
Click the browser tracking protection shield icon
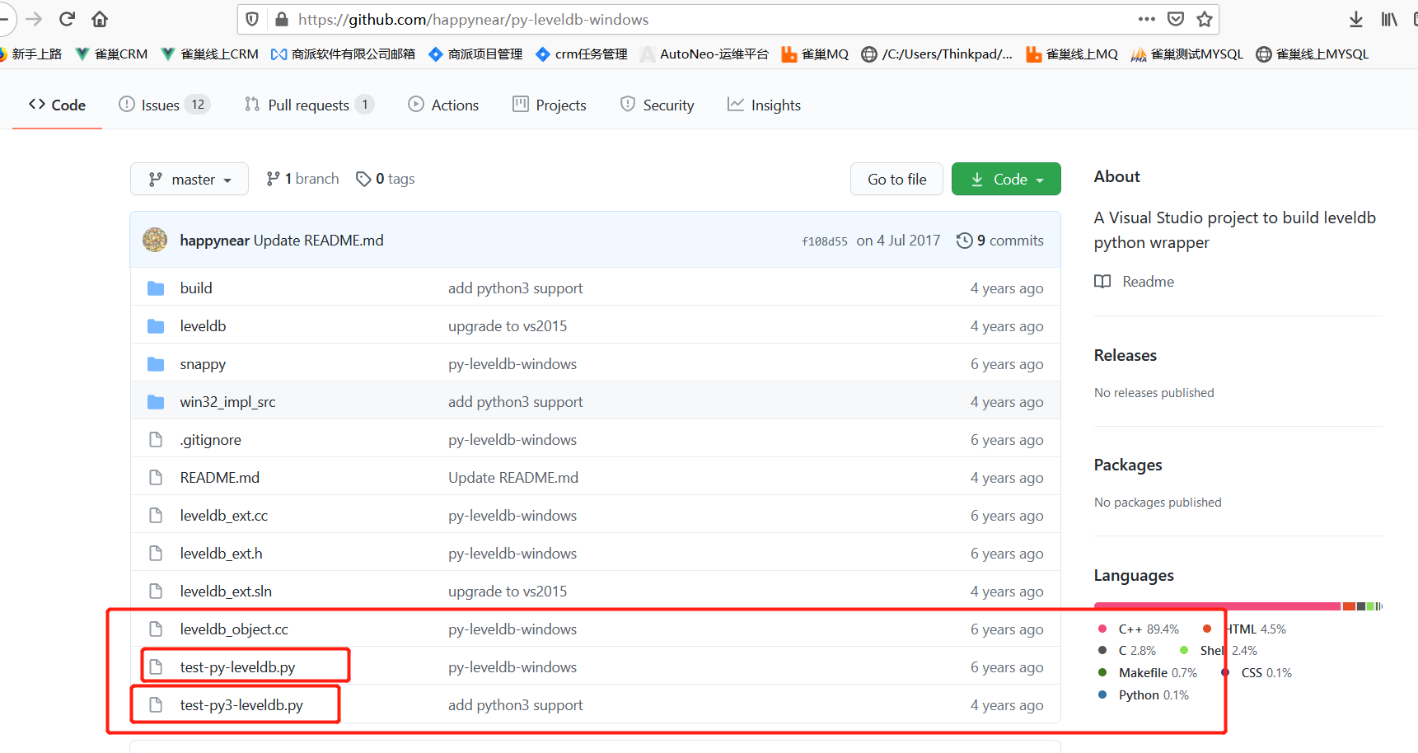pyautogui.click(x=252, y=18)
